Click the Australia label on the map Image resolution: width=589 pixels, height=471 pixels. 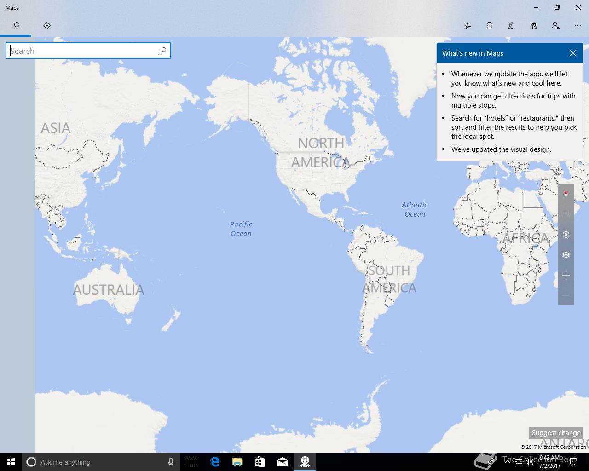109,290
